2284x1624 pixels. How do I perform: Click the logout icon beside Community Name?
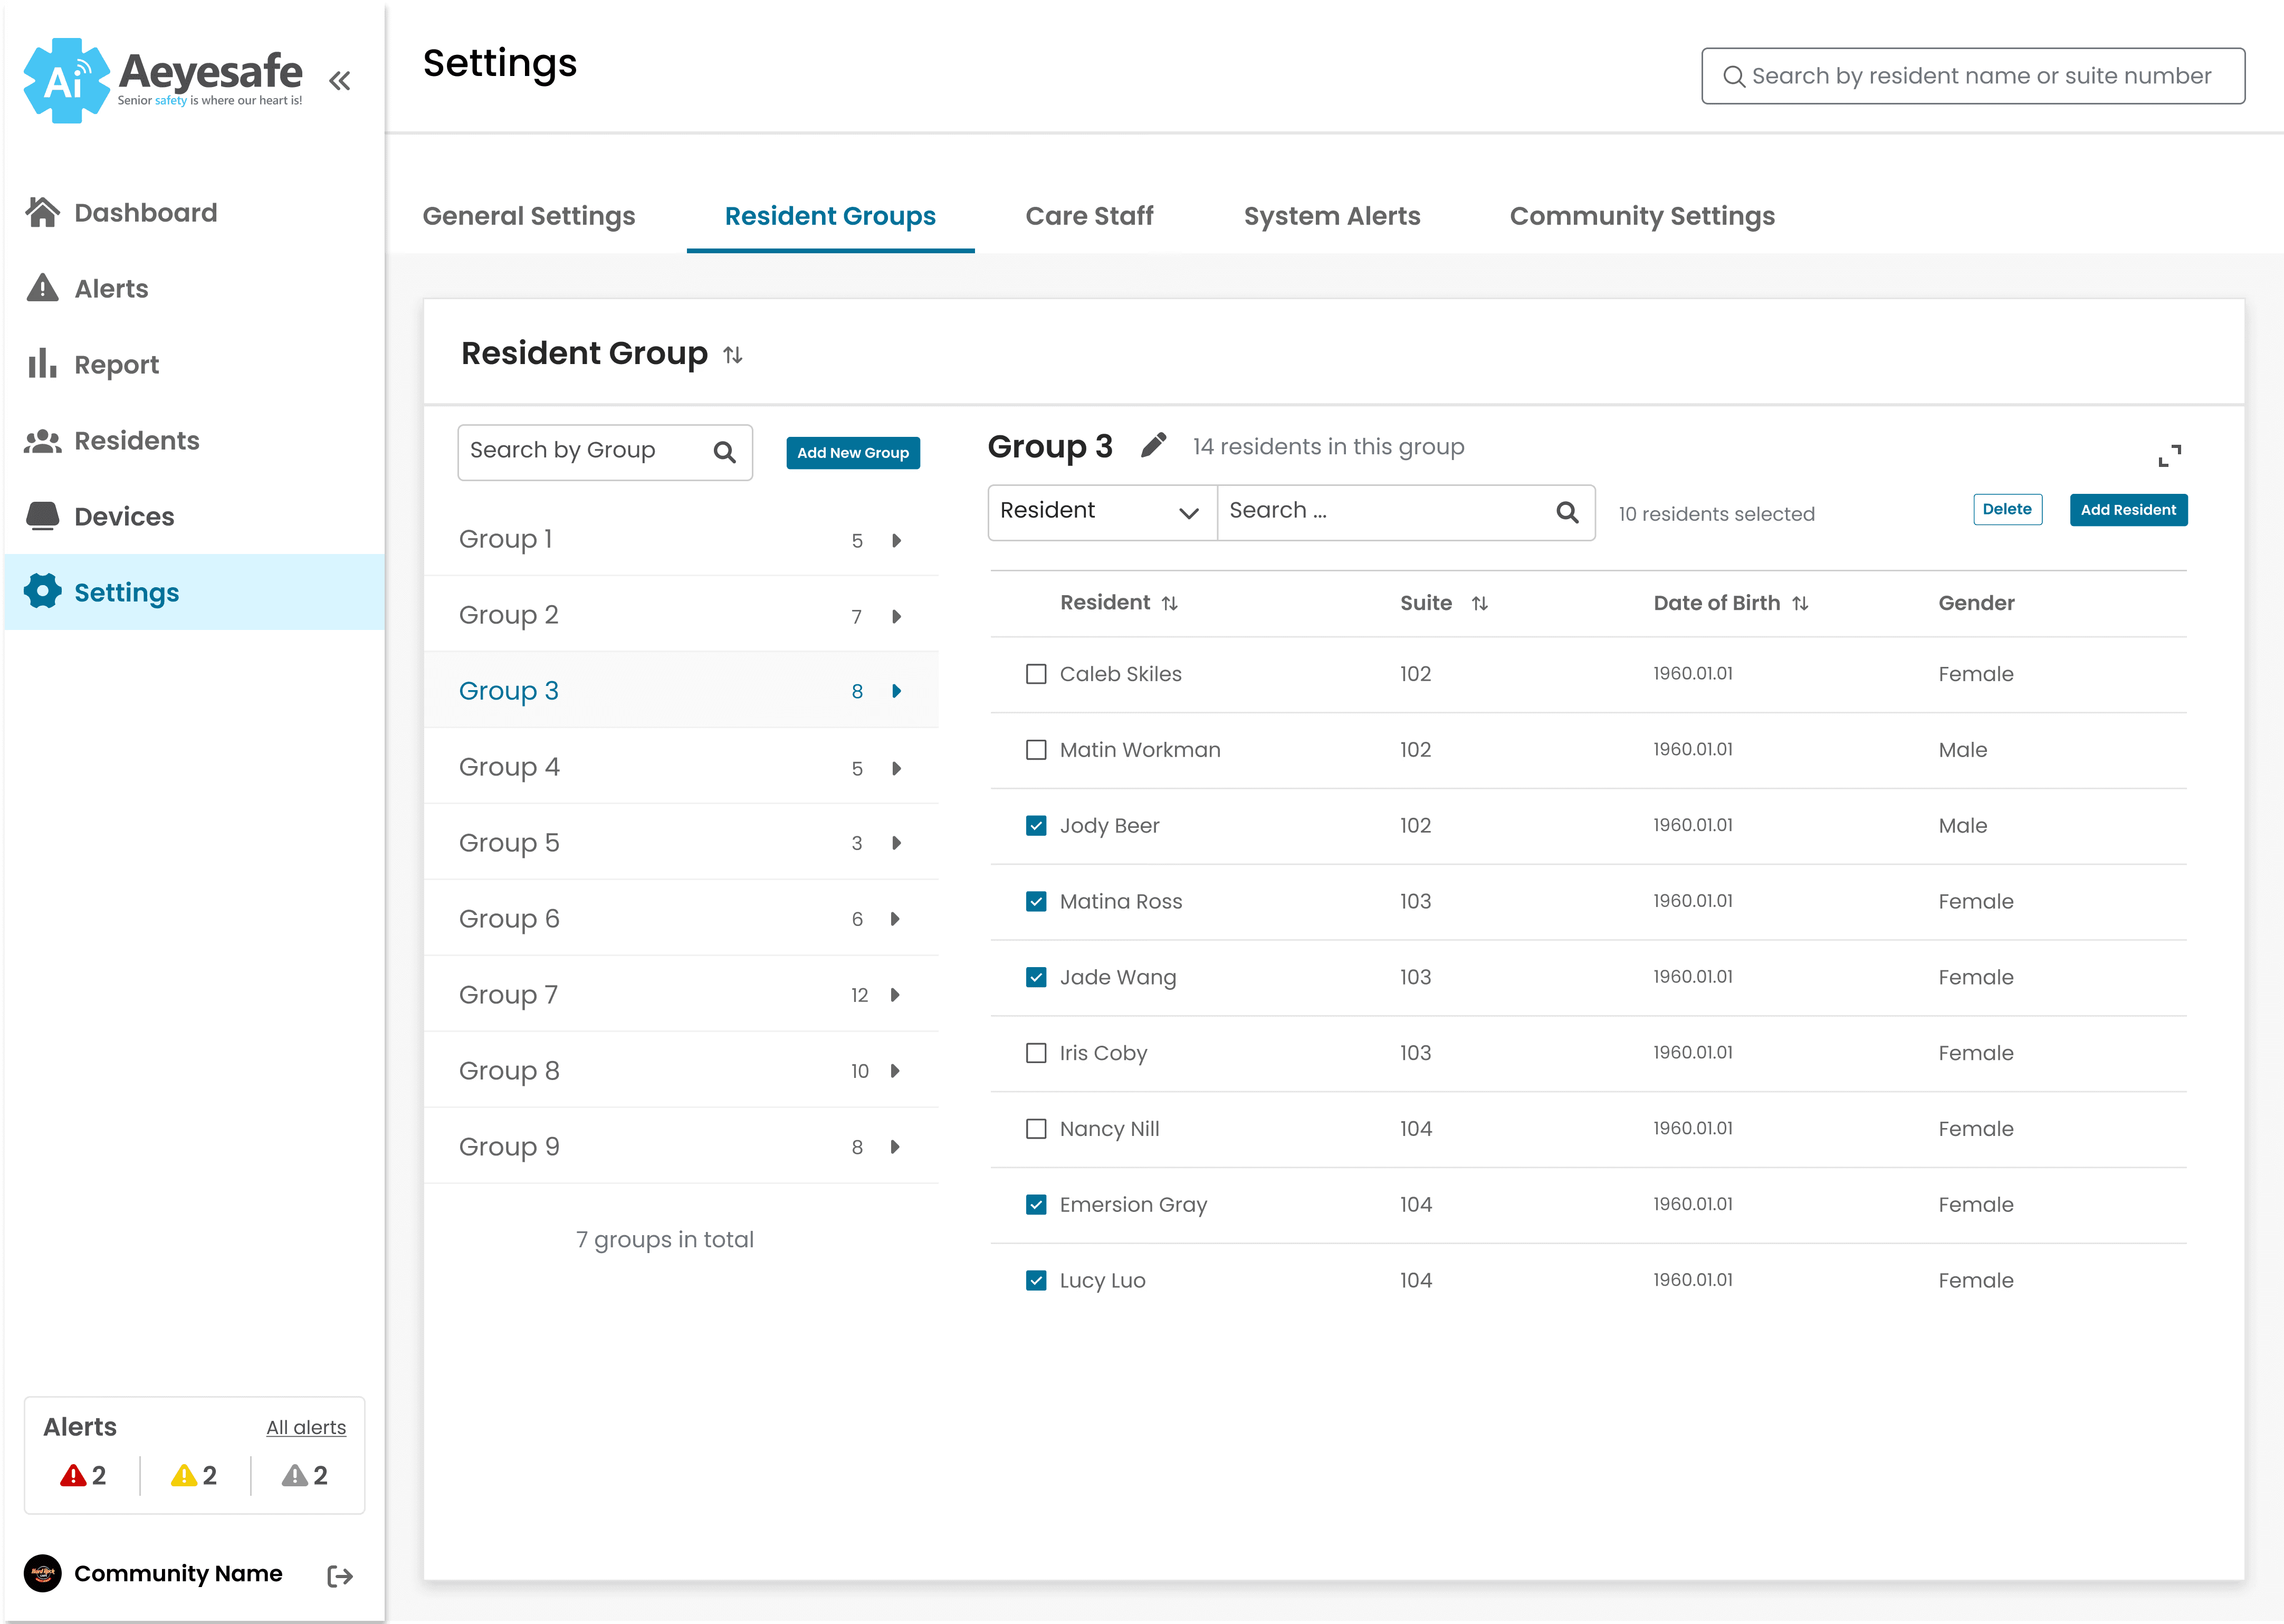tap(340, 1576)
